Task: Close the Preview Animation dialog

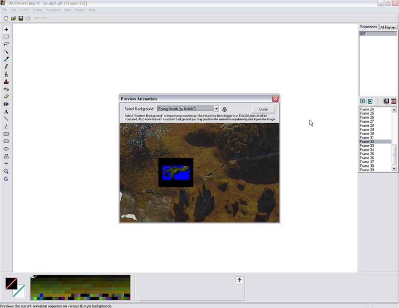Action: 275,99
